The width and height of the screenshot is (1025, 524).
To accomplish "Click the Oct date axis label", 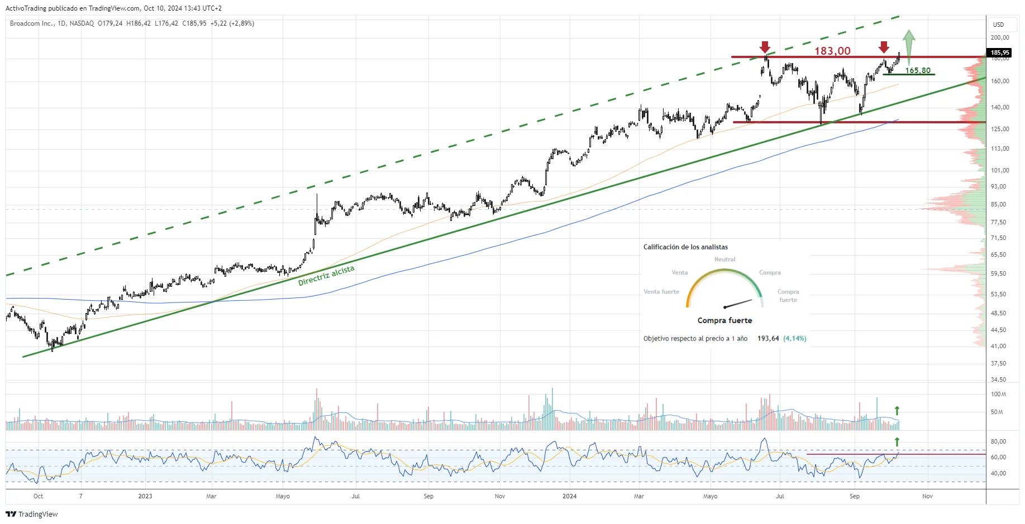I will [38, 496].
